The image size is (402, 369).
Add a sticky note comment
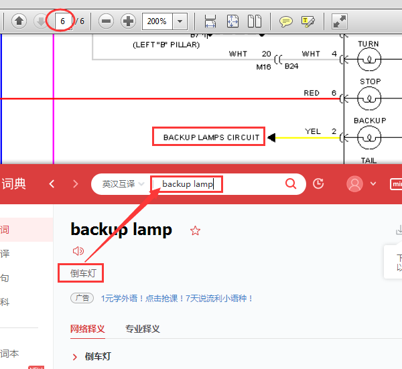click(285, 21)
